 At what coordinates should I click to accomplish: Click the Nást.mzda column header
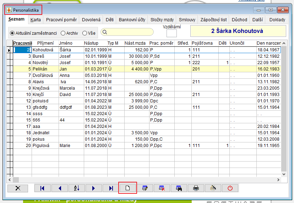(137, 43)
